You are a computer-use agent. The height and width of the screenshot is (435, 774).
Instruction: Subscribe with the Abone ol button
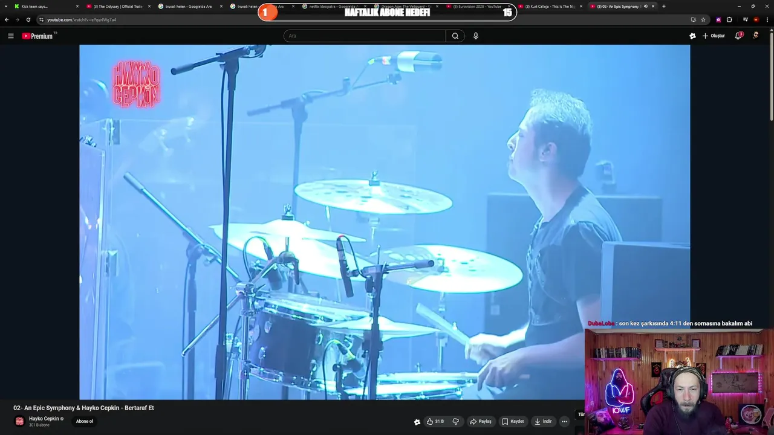85,421
